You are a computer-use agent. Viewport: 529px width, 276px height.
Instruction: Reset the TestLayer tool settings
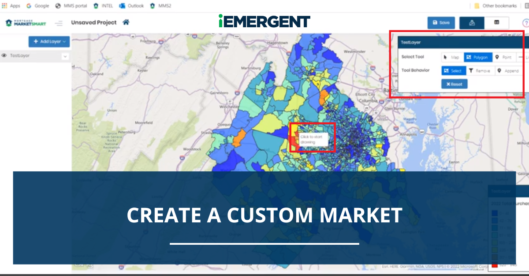454,84
